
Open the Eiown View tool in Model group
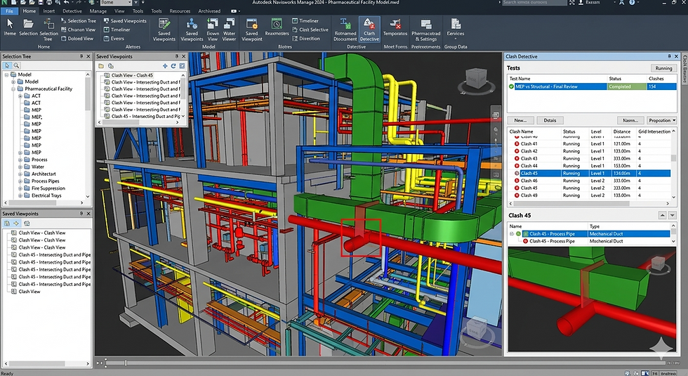click(x=212, y=30)
